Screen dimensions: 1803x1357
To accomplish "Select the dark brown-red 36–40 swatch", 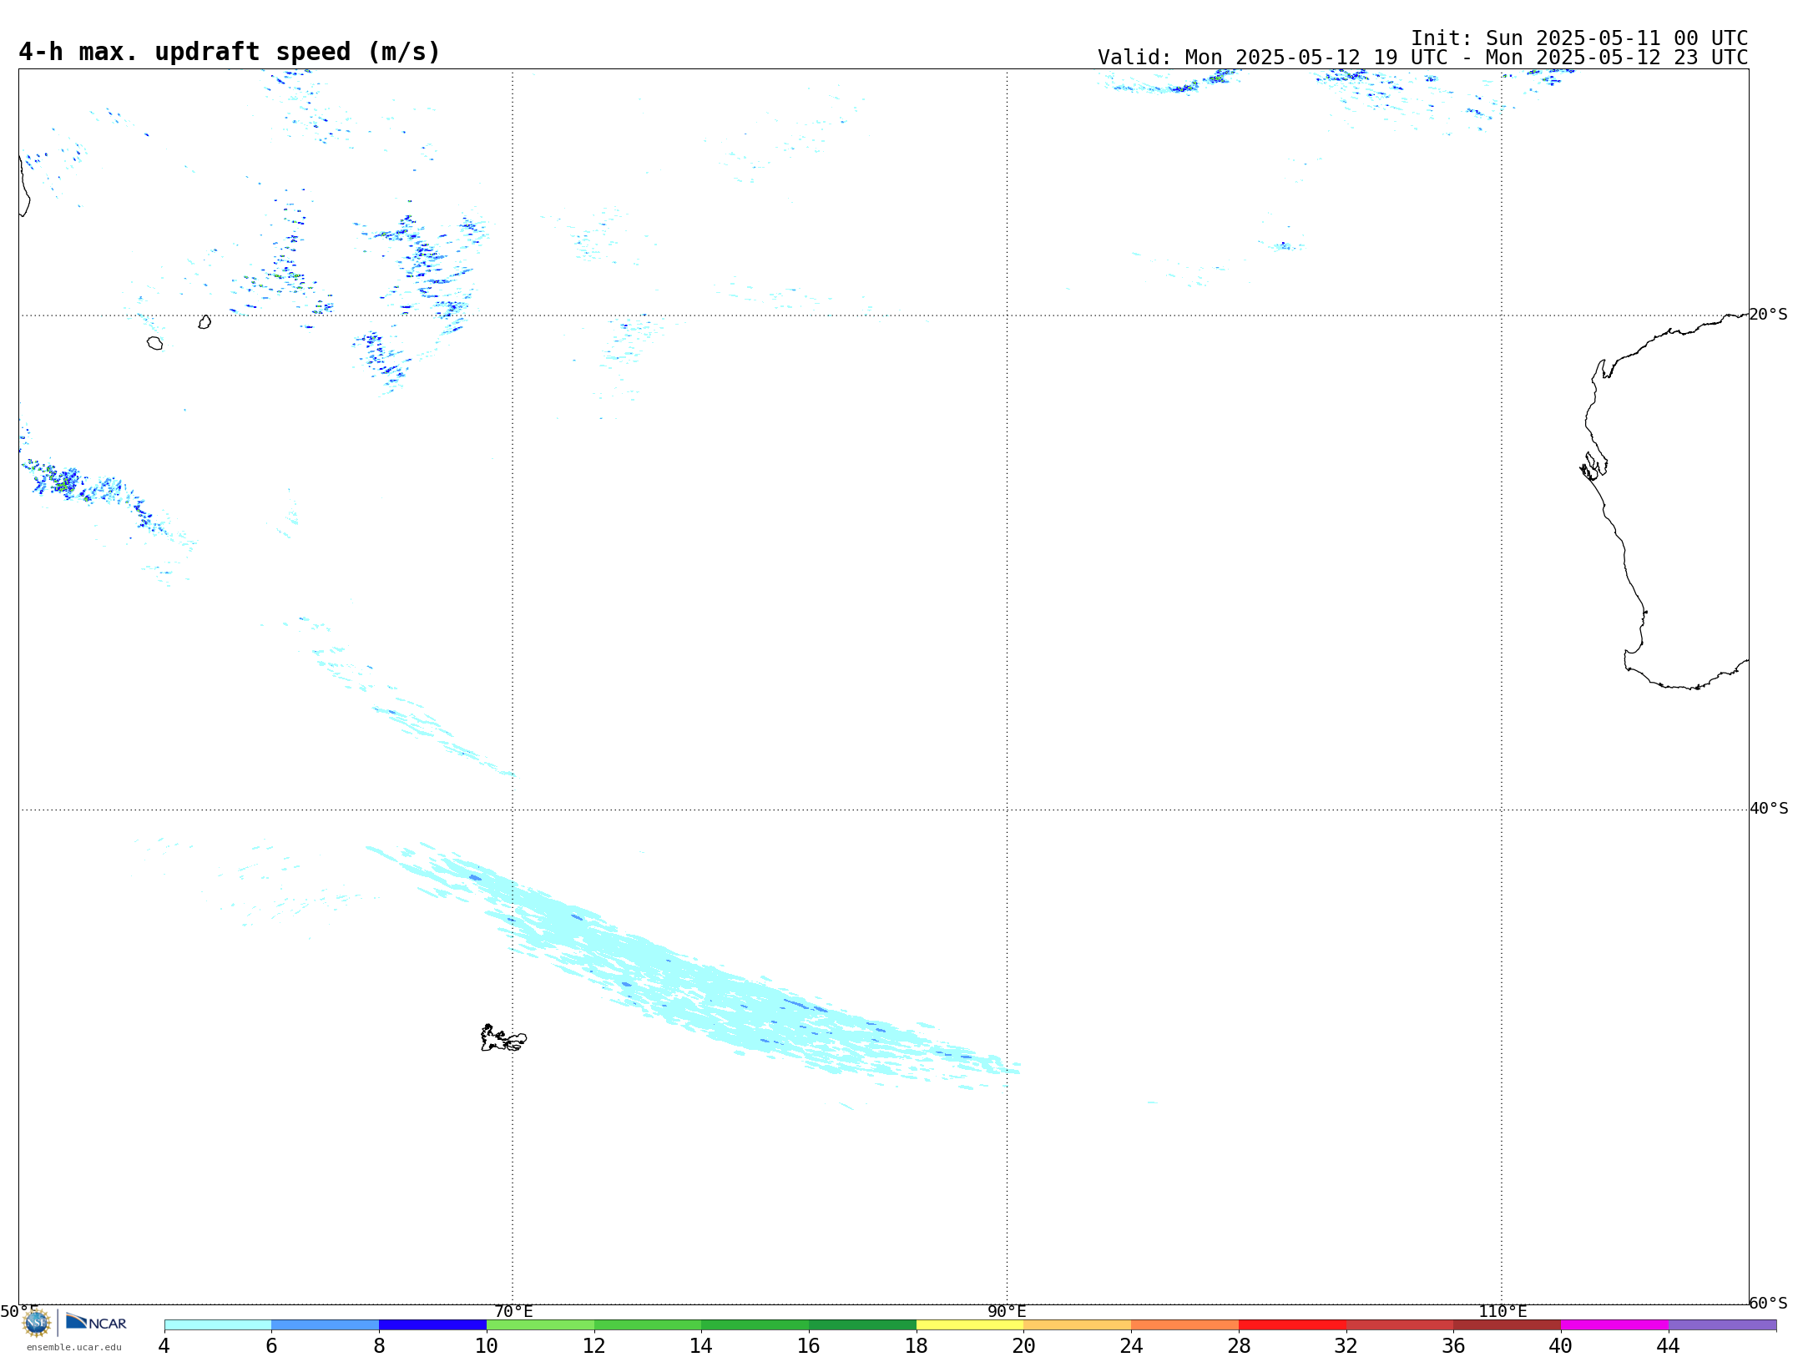I will coord(1508,1324).
